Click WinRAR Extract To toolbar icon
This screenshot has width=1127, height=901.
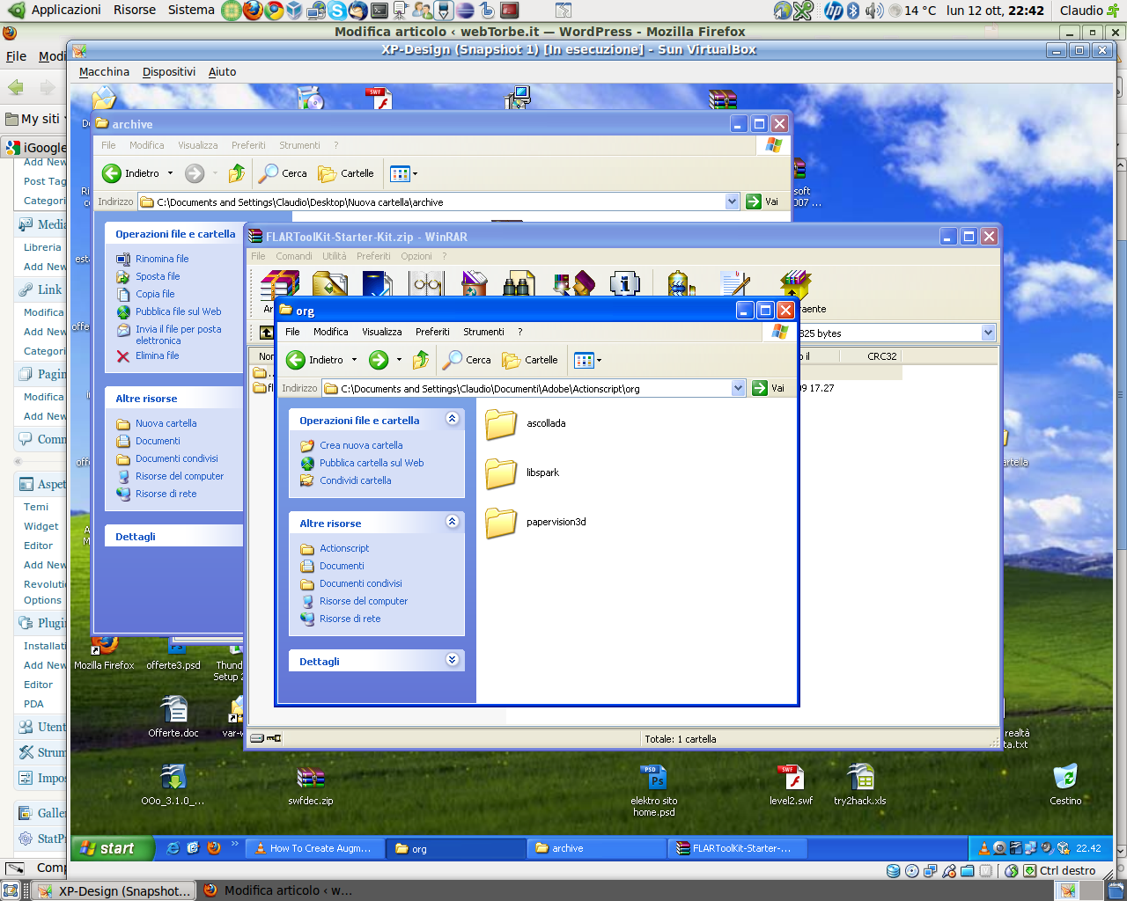pyautogui.click(x=329, y=286)
